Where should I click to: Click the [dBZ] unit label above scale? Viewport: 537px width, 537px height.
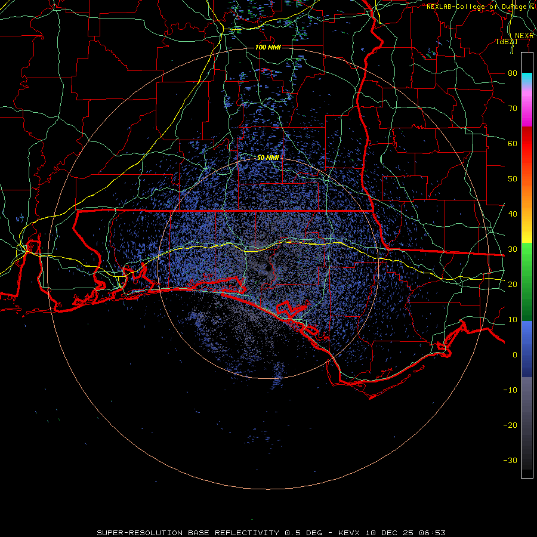pos(507,42)
